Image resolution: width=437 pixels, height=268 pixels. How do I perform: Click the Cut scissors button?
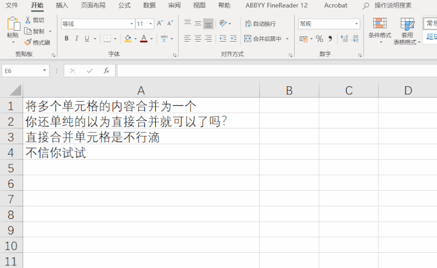click(35, 20)
